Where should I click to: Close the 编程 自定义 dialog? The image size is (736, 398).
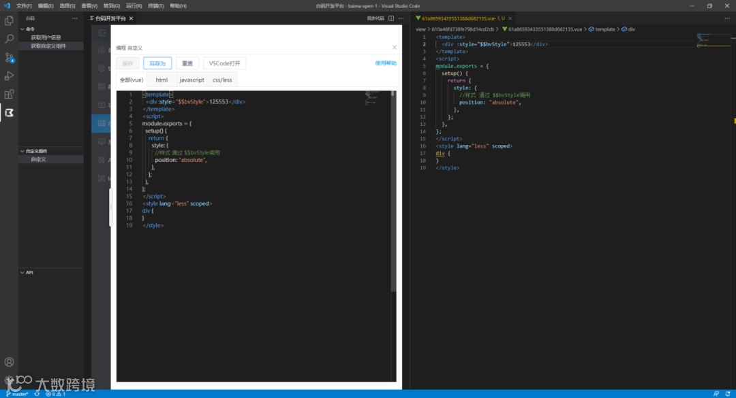[395, 48]
